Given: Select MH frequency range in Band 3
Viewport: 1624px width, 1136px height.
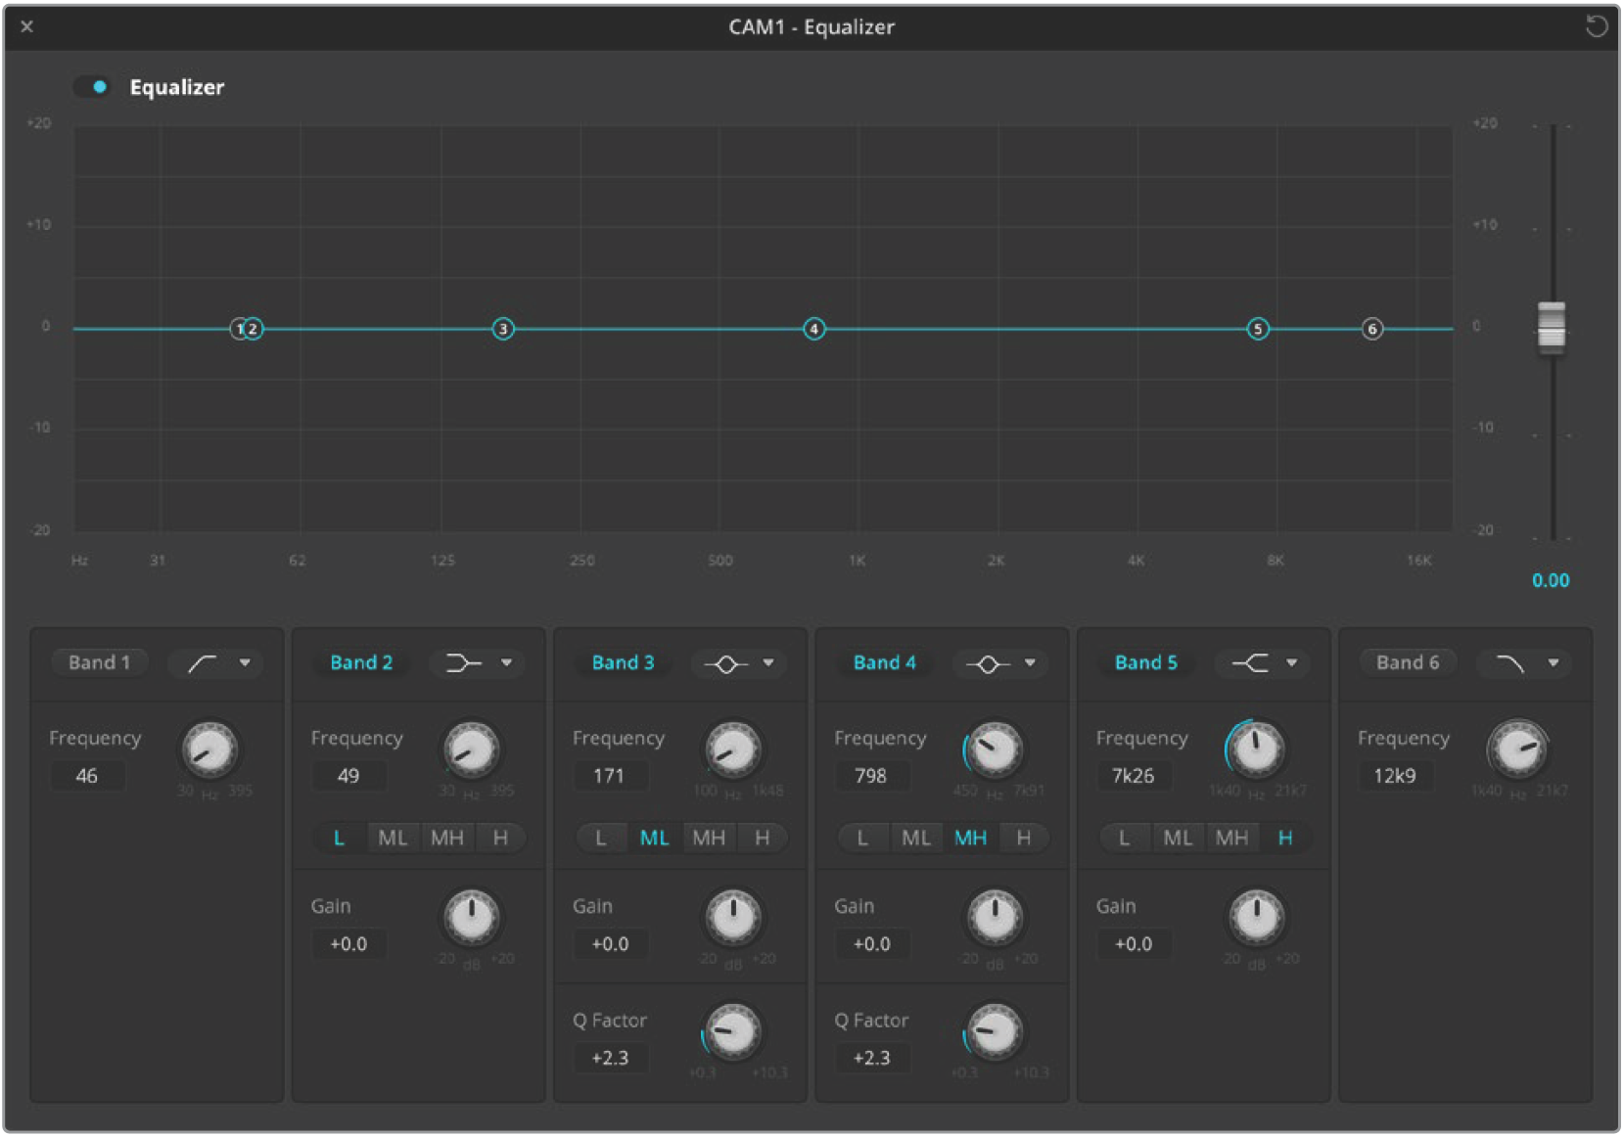Looking at the screenshot, I should point(709,838).
